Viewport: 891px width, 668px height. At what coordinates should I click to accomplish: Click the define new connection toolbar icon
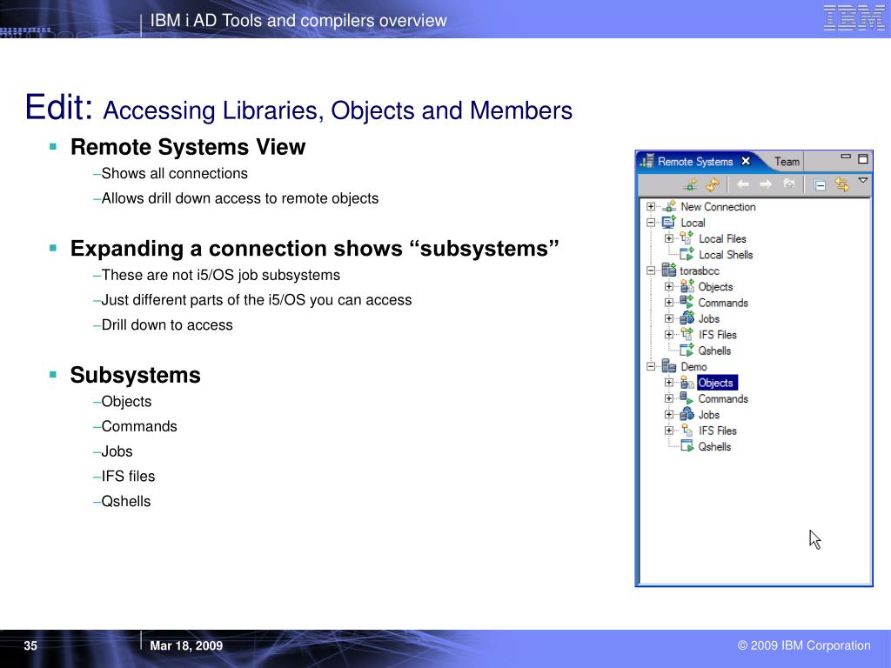pos(690,184)
